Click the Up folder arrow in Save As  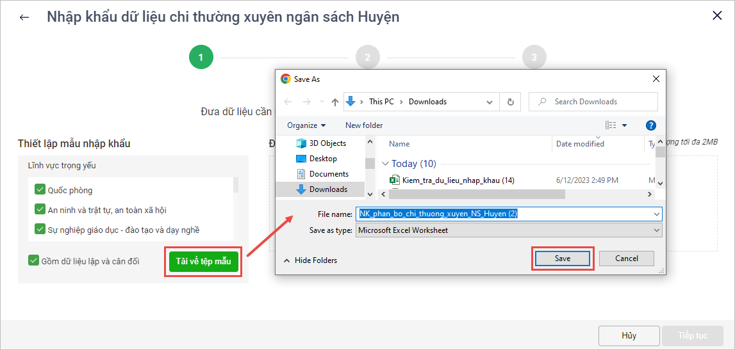335,102
